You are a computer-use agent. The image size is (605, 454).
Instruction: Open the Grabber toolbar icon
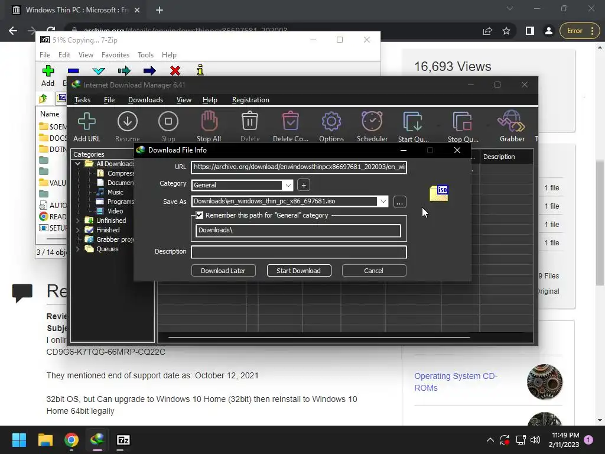512,121
